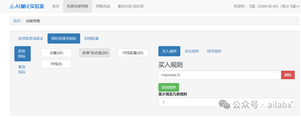Open the 首页 navigation item
Image resolution: width=301 pixels, height=117 pixels.
pos(55,6)
